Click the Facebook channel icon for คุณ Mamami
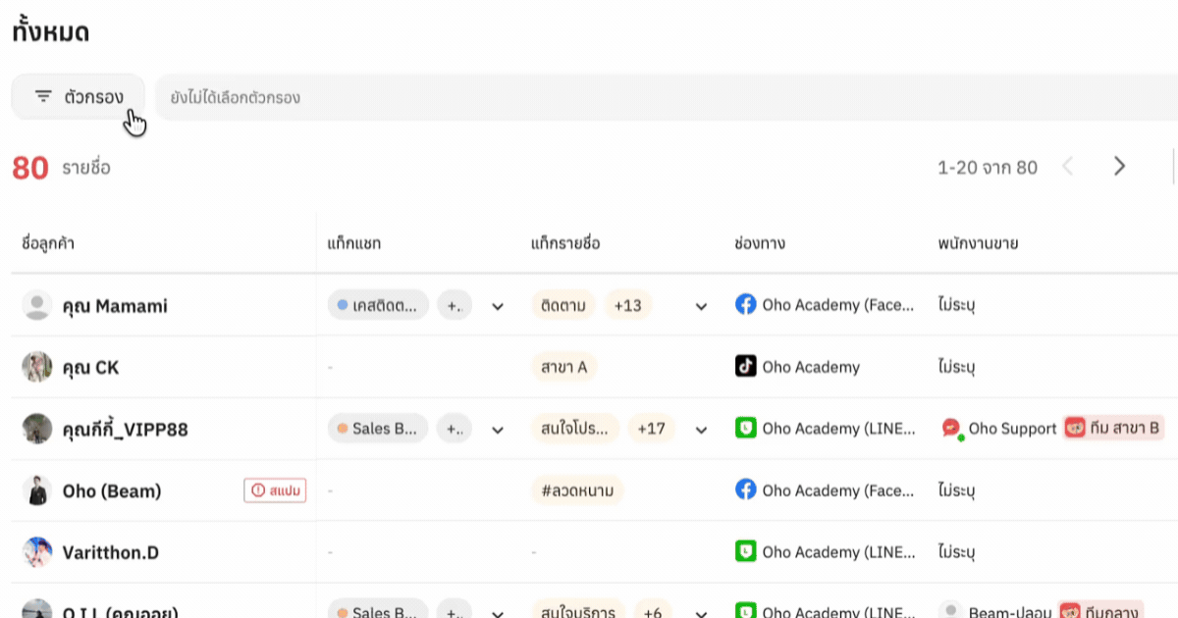 [746, 305]
